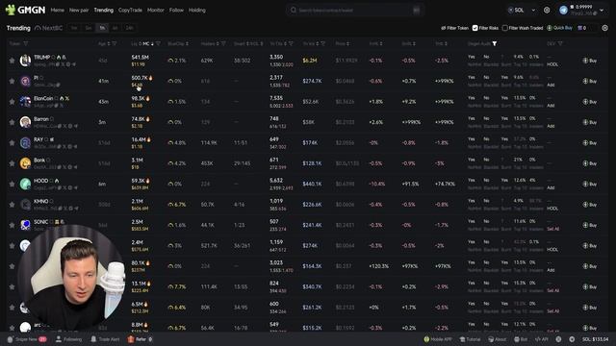Star the RAY token row
The width and height of the screenshot is (616, 346).
tap(12, 143)
